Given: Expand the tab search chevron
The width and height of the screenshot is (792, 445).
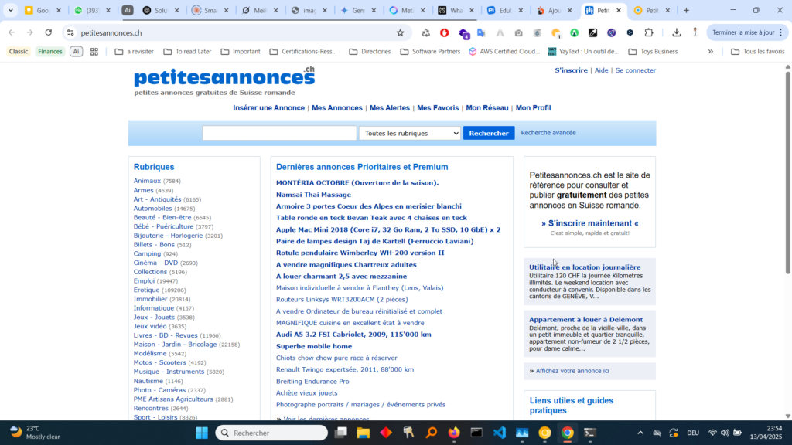Looking at the screenshot, I should 10,10.
